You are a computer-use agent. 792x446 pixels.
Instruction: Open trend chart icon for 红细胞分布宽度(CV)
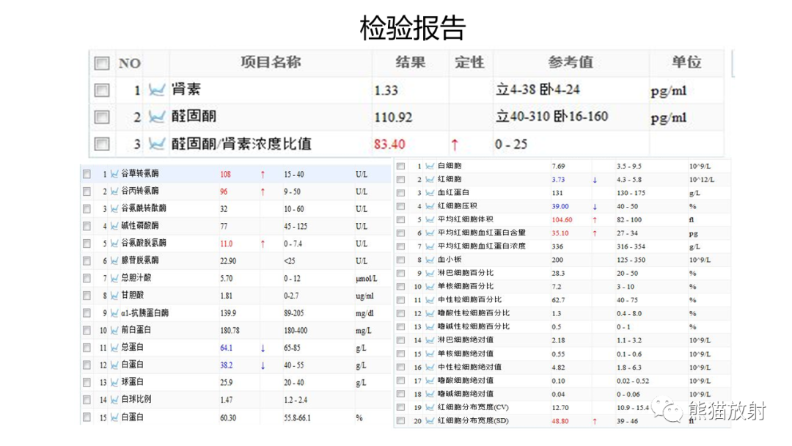[430, 407]
